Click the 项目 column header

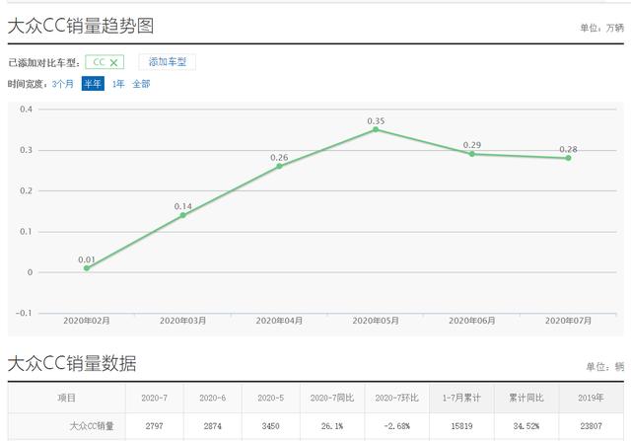point(66,398)
